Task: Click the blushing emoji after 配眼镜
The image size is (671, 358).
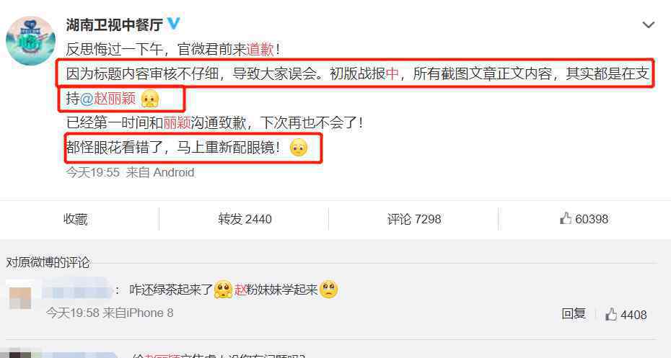Action: click(298, 148)
